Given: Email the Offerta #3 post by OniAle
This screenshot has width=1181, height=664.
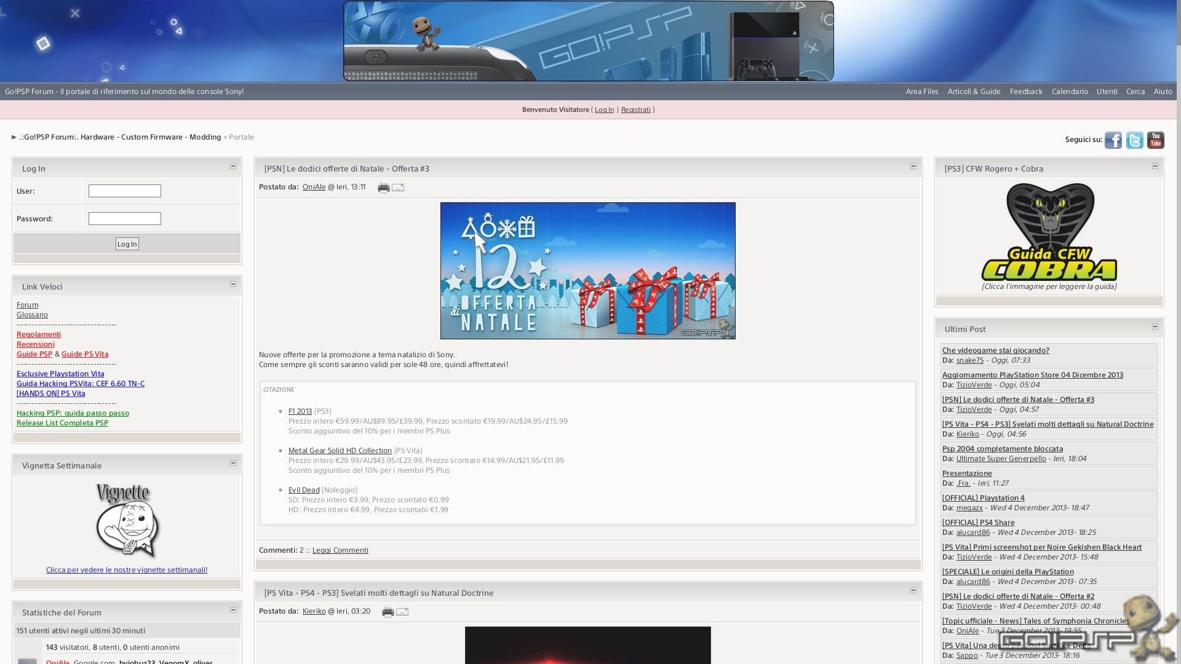Looking at the screenshot, I should 398,188.
